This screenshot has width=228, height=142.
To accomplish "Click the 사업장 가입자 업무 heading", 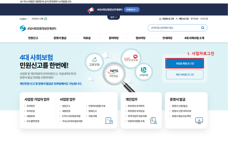I will [x=37, y=99].
